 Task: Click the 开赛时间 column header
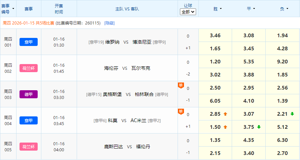point(59,9)
